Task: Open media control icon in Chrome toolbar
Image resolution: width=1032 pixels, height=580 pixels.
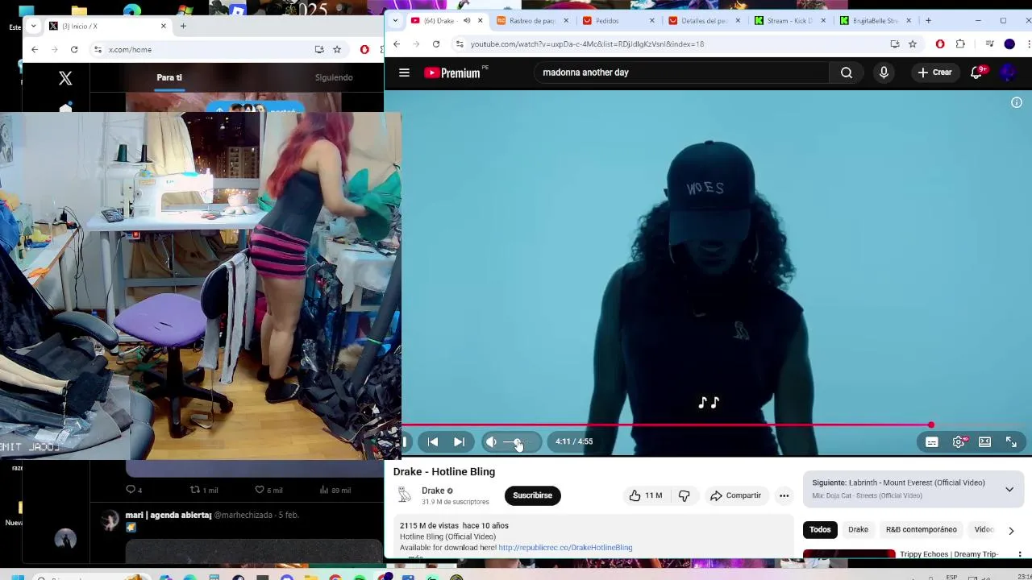Action: point(989,43)
